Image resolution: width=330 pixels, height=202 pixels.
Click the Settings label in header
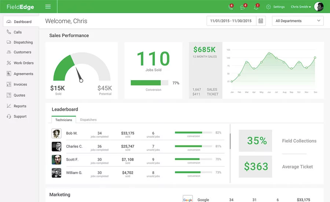click(279, 7)
